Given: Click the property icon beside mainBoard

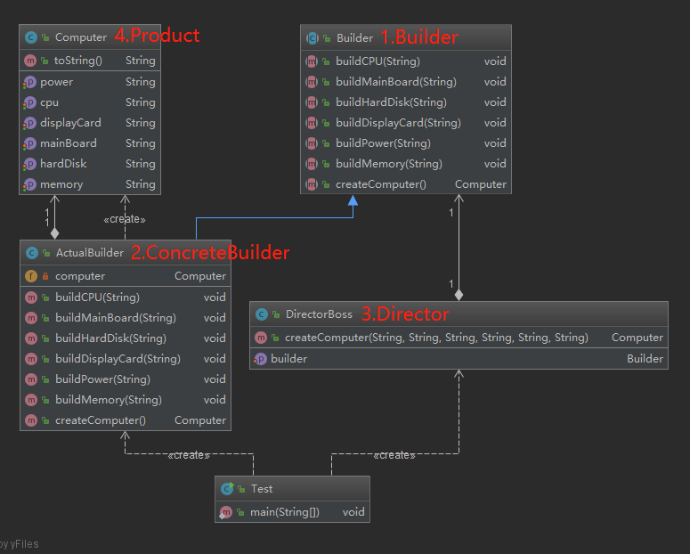Looking at the screenshot, I should [x=29, y=143].
